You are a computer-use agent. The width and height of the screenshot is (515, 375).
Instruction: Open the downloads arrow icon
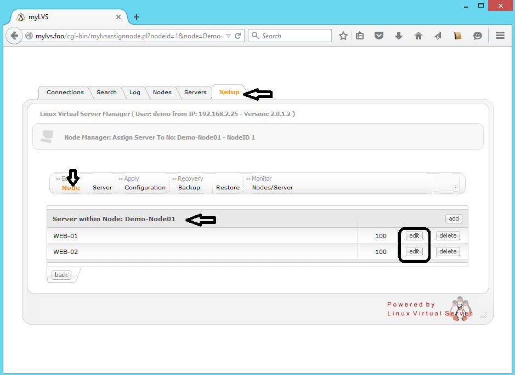click(x=399, y=36)
